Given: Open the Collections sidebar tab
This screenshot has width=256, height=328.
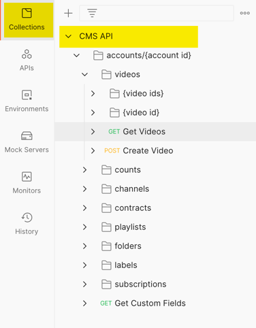Looking at the screenshot, I should 27,20.
